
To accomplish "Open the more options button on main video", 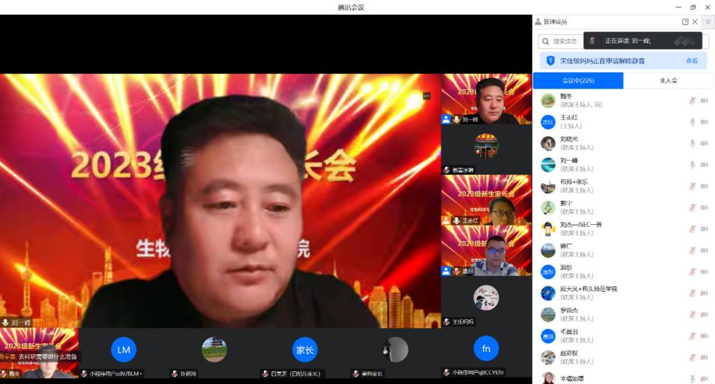I will [427, 96].
